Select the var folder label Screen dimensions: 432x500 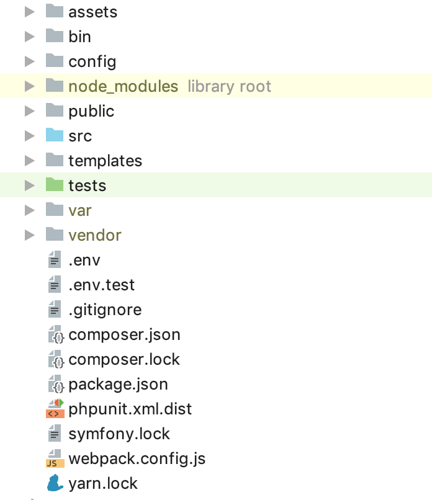pos(80,210)
